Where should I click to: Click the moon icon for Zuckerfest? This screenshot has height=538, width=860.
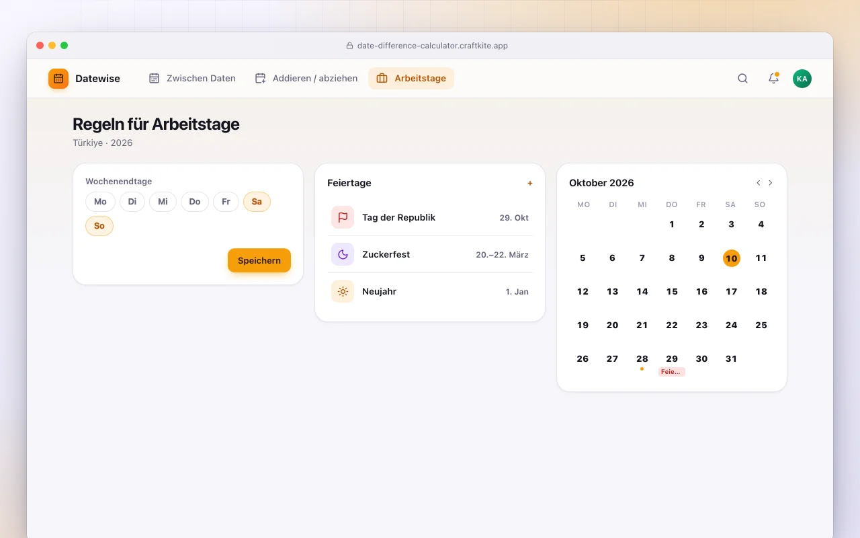tap(343, 254)
